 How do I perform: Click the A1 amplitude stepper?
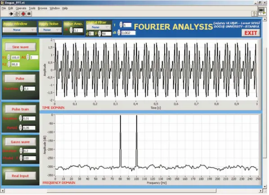pyautogui.click(x=28, y=57)
